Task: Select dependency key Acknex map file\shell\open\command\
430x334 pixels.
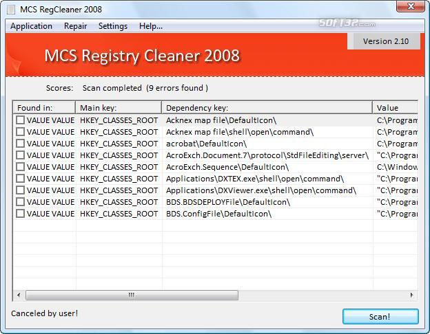Action: 240,132
